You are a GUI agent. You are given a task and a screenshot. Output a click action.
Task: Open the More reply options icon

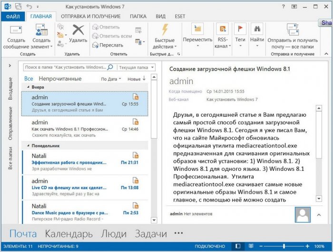[140, 42]
